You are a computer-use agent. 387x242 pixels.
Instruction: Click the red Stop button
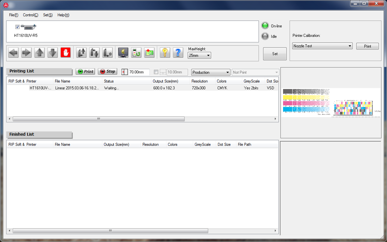pos(108,71)
